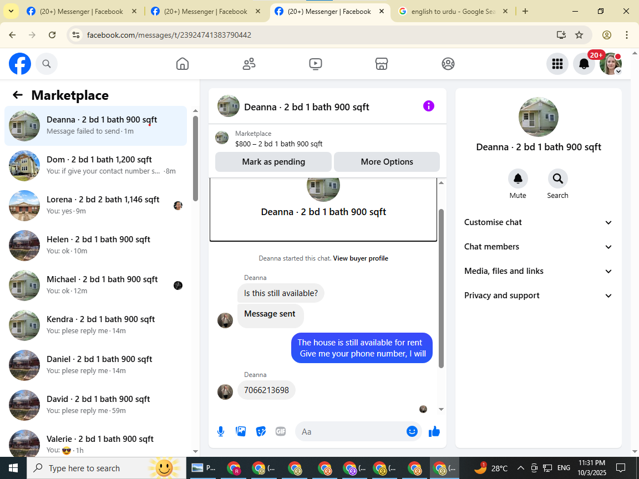Click phone number message 7066213698

click(266, 390)
